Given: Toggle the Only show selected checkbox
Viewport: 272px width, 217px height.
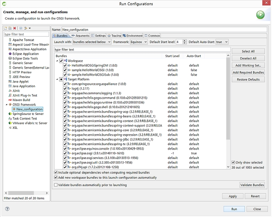Looking at the screenshot, I should (x=233, y=162).
